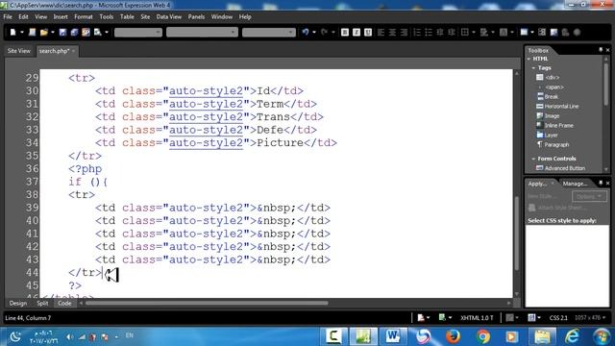Click the Increase Indent icon
Viewport: 615px width, 346px height.
click(x=452, y=32)
